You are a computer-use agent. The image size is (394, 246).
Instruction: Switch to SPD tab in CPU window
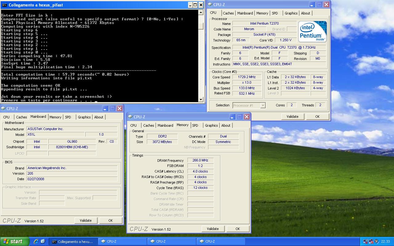click(275, 13)
